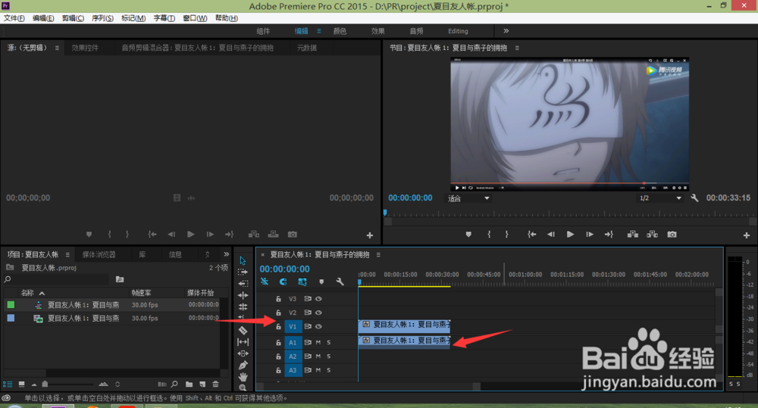The image size is (758, 408).
Task: Open Program monitor settings wrench
Action: (694, 198)
